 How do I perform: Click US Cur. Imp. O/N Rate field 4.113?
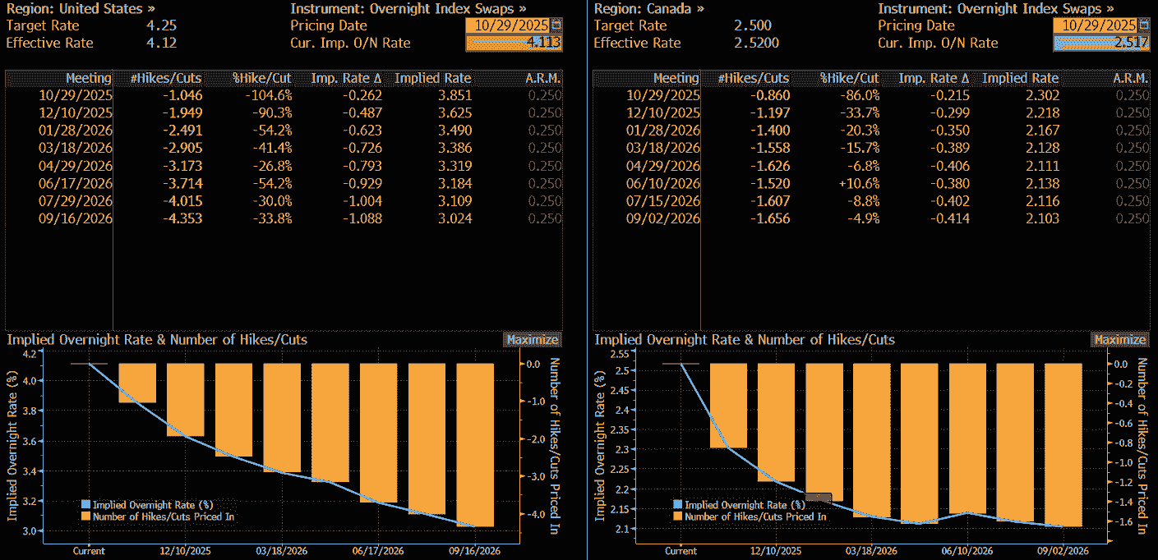click(514, 43)
